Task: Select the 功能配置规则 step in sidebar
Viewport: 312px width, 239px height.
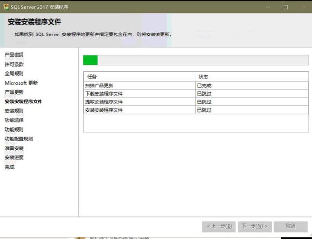Action: [19, 138]
